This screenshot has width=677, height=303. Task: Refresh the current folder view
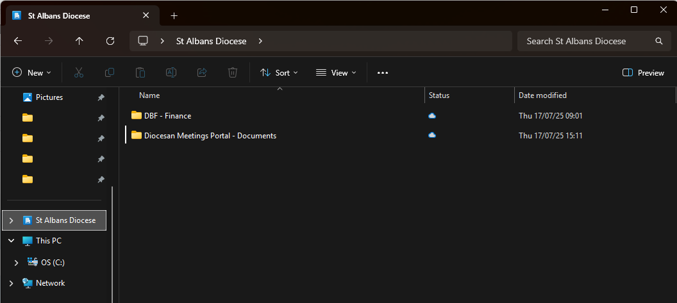tap(110, 41)
